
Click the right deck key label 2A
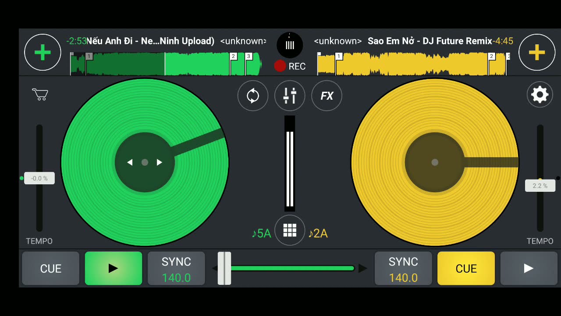(318, 233)
